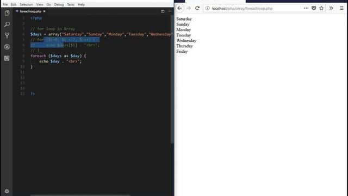
Task: Click 'Sunday' in browser output
Action: tap(183, 24)
